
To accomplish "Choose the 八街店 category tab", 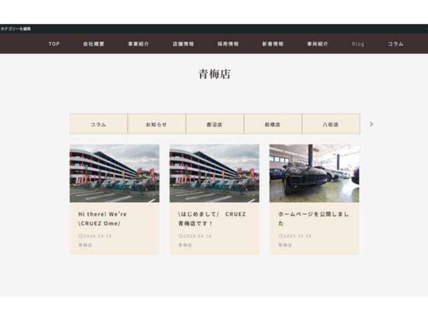I will click(331, 124).
